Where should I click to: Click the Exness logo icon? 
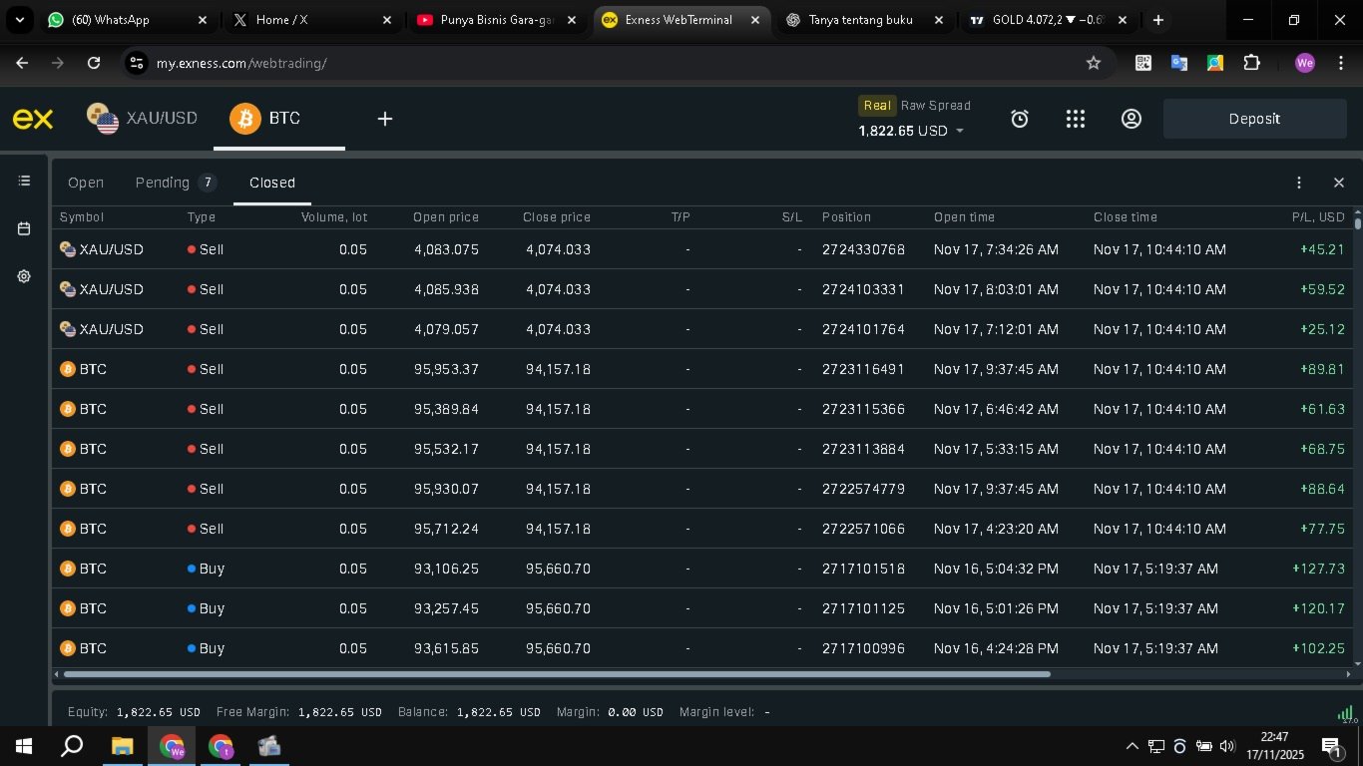click(x=33, y=119)
